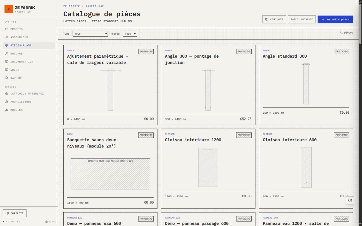Click the Angle 300 pontage plan drawing
Screen dimensions: 362x226
point(208,90)
